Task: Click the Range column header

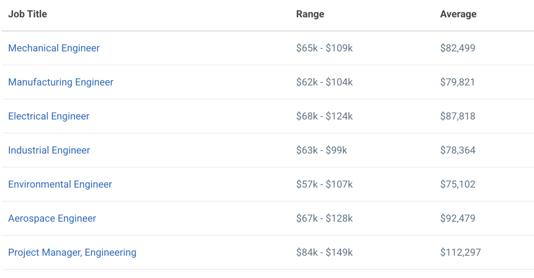Action: pos(310,14)
